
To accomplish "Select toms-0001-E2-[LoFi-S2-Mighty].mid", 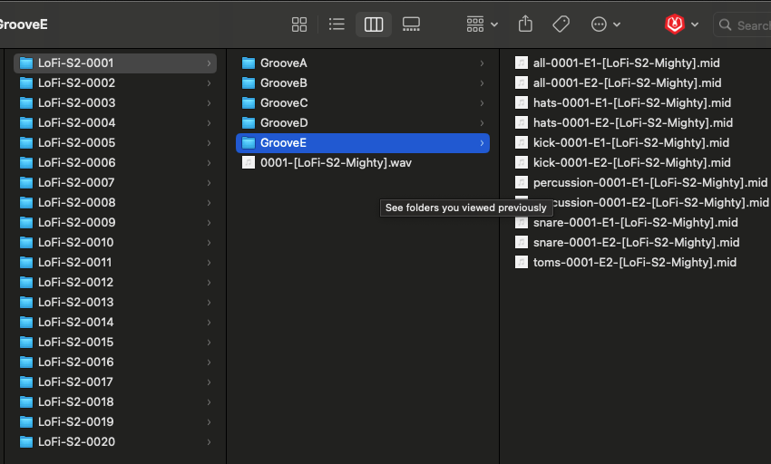I will pos(634,262).
